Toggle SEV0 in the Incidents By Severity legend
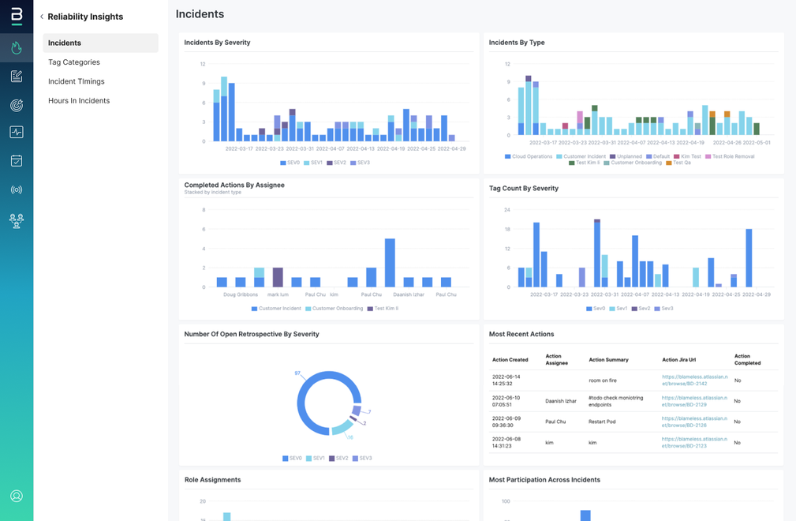The height and width of the screenshot is (521, 796). [x=288, y=162]
